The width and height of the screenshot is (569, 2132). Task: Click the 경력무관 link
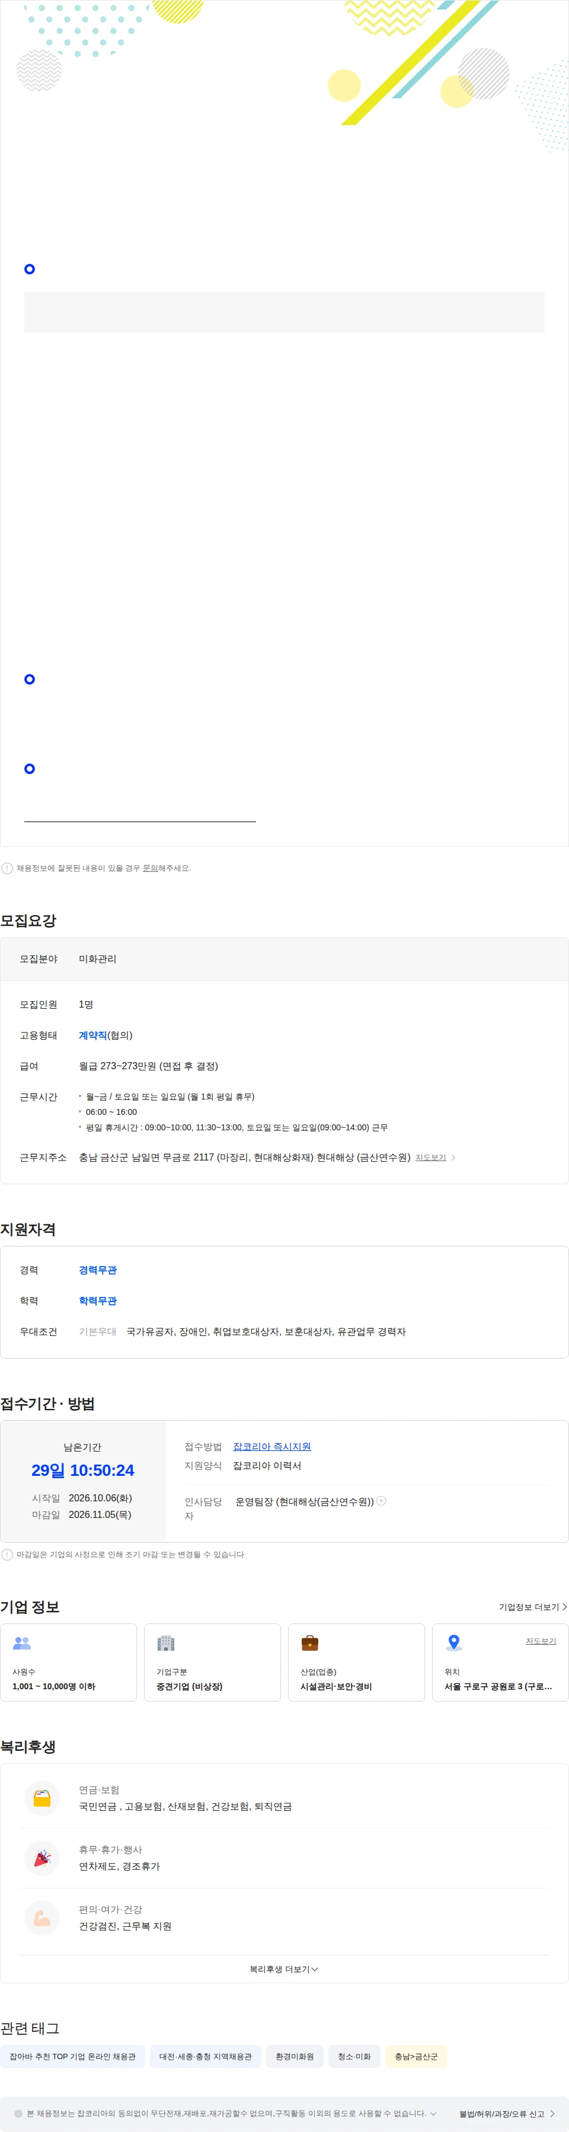(98, 1270)
